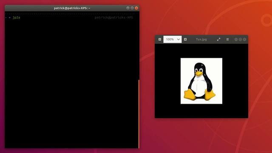The height and width of the screenshot is (153, 272).
Task: Click the Tux.jpg title text
Action: 201,40
